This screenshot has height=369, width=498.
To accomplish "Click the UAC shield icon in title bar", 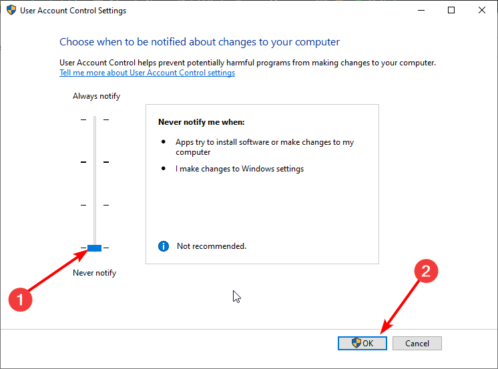I will coord(11,10).
